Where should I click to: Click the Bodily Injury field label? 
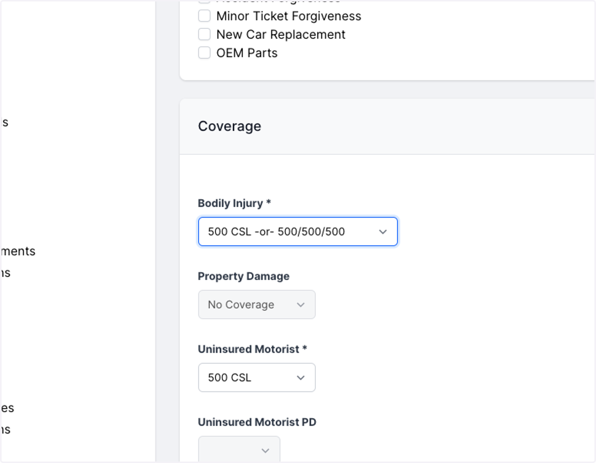234,203
